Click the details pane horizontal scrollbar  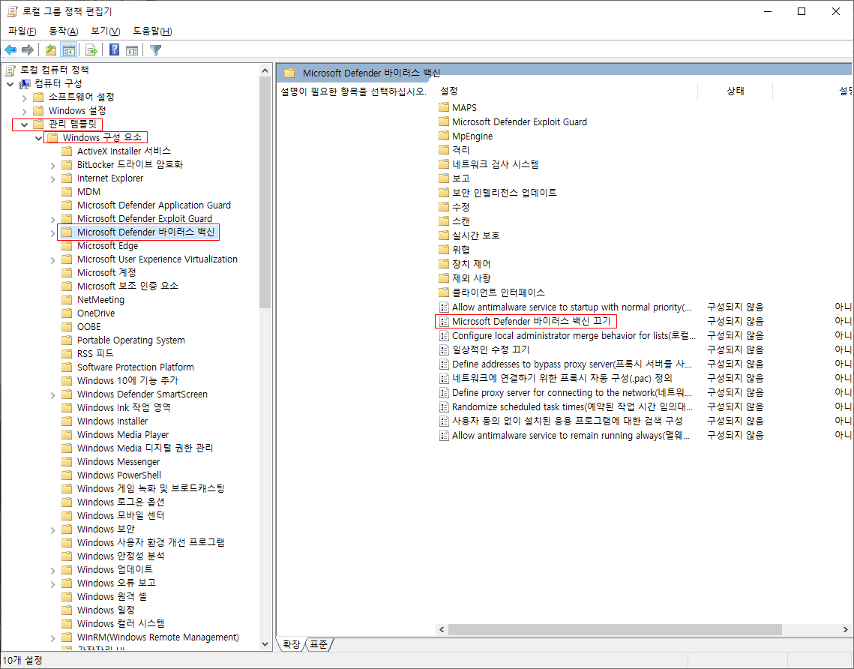click(614, 630)
